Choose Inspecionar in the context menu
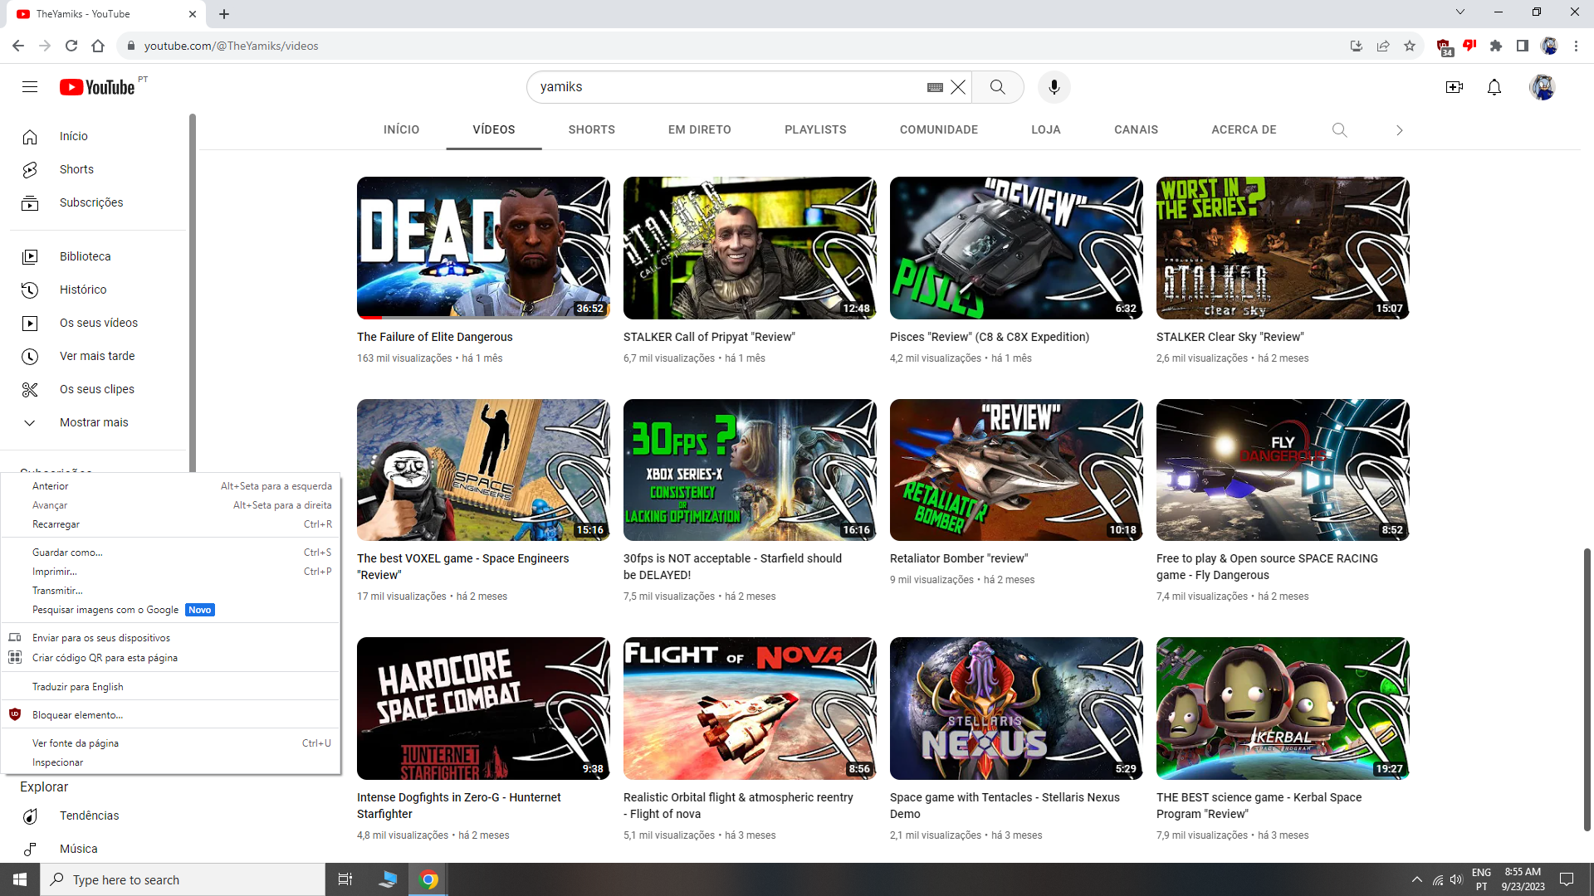The width and height of the screenshot is (1594, 896). pos(170,762)
